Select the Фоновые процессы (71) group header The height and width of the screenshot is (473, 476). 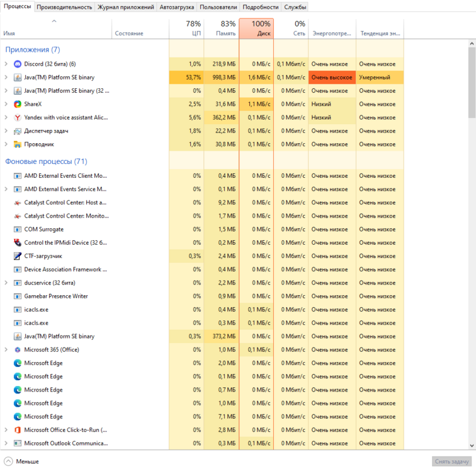(x=46, y=161)
